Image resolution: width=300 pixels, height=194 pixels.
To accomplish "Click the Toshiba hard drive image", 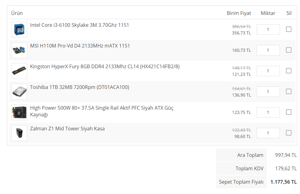I will pos(19,92).
